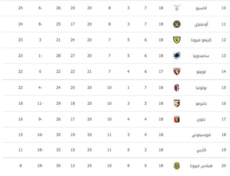The width and height of the screenshot is (230, 176).
Task: Click the Torino maroon bull crest
Action: coord(177,72)
